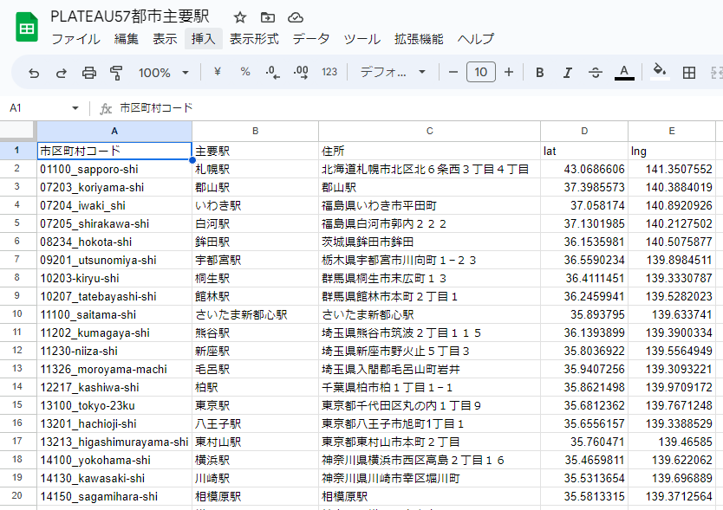Toggle bold formatting

[x=538, y=74]
